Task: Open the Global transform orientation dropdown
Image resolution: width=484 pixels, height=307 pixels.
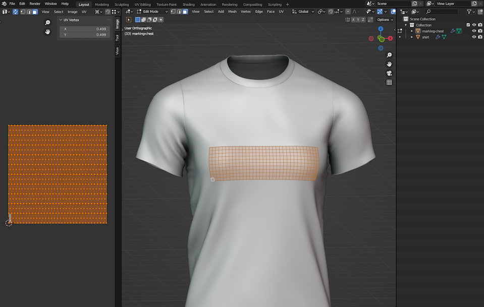Action: pos(303,12)
